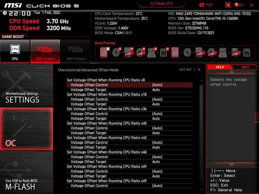The image size is (259, 194).
Task: Select UEFI optical disc boot device icon
Action: (x=117, y=52)
